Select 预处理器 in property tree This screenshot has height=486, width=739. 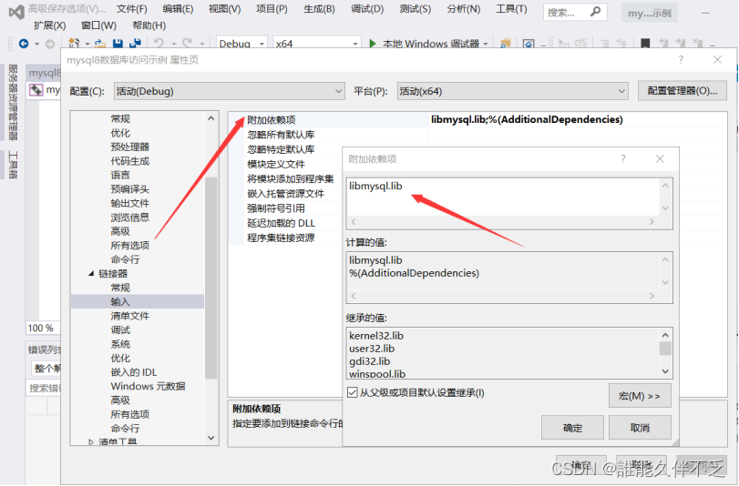point(129,147)
